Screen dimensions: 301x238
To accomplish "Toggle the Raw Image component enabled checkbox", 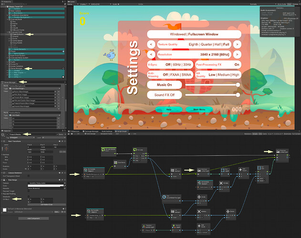I will pyautogui.click(x=7, y=180).
